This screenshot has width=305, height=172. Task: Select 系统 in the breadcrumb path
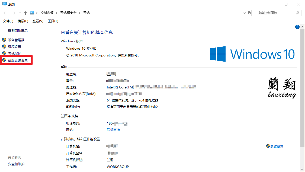tap(86, 13)
